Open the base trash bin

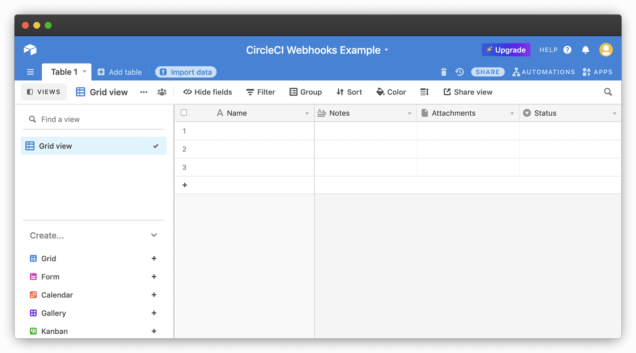(444, 72)
